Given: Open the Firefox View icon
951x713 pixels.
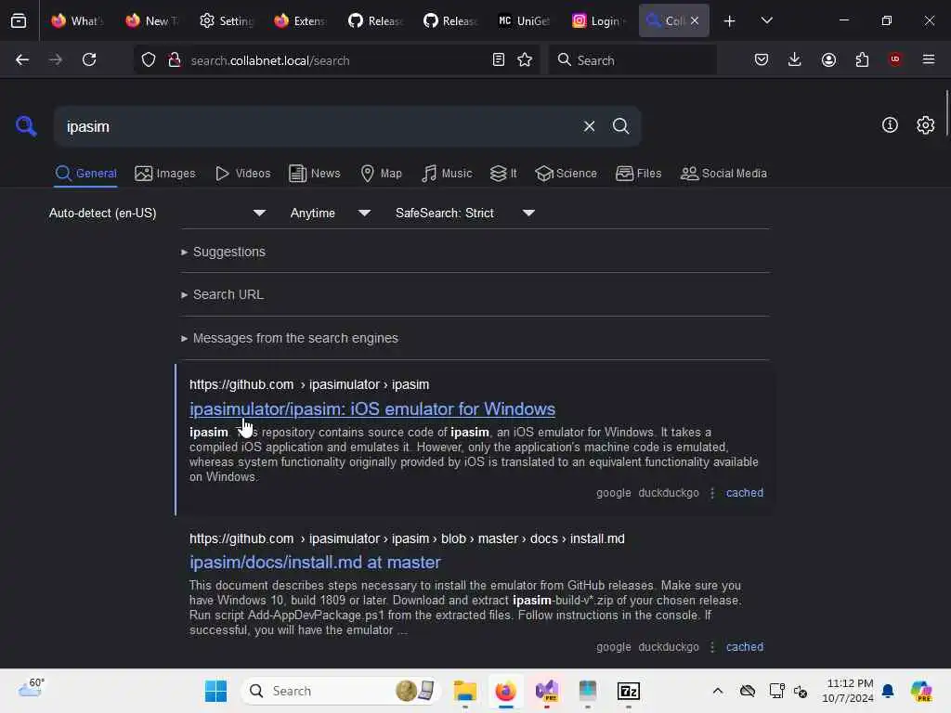Looking at the screenshot, I should 19,21.
